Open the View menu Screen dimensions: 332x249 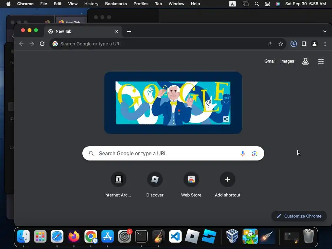click(73, 4)
